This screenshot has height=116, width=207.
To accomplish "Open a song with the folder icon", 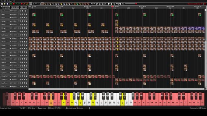I will (x=5, y=4).
